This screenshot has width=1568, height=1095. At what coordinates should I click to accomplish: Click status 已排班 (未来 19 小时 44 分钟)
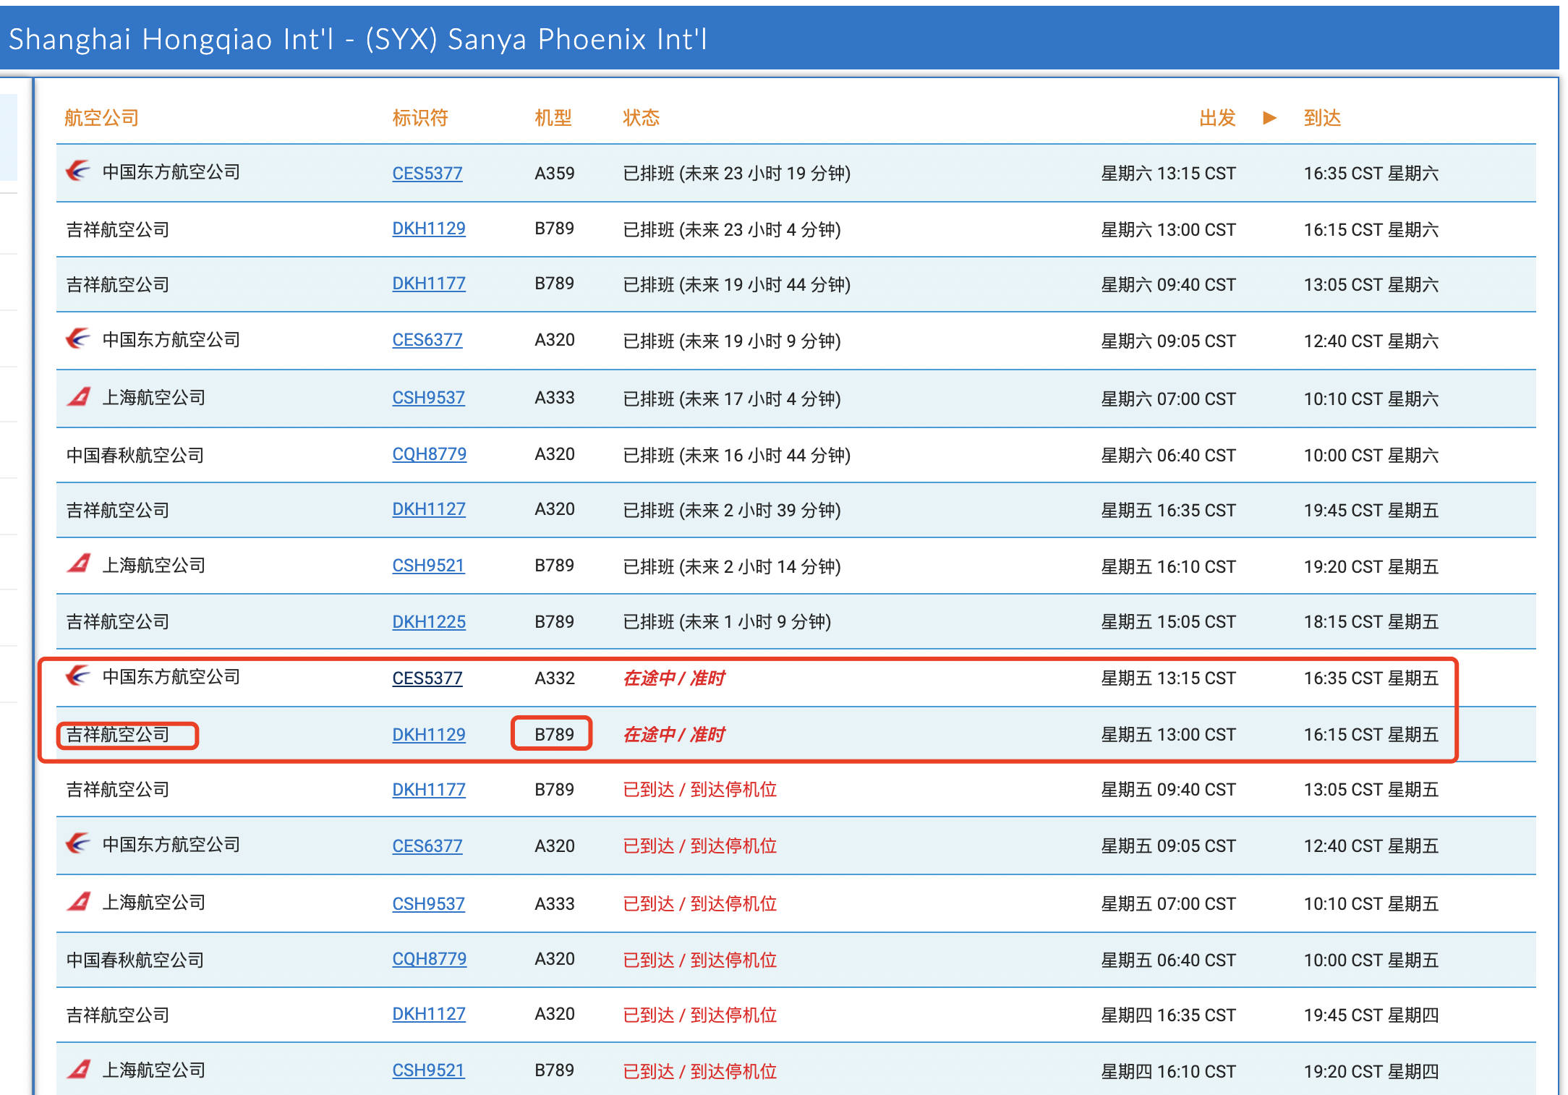click(736, 285)
